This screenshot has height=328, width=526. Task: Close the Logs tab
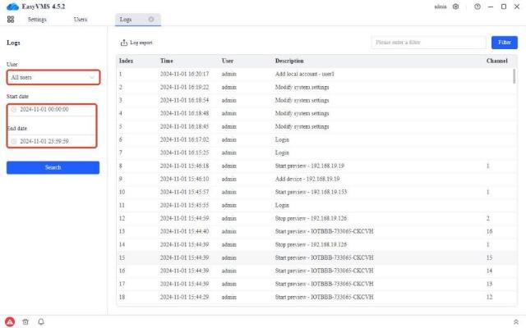(151, 19)
